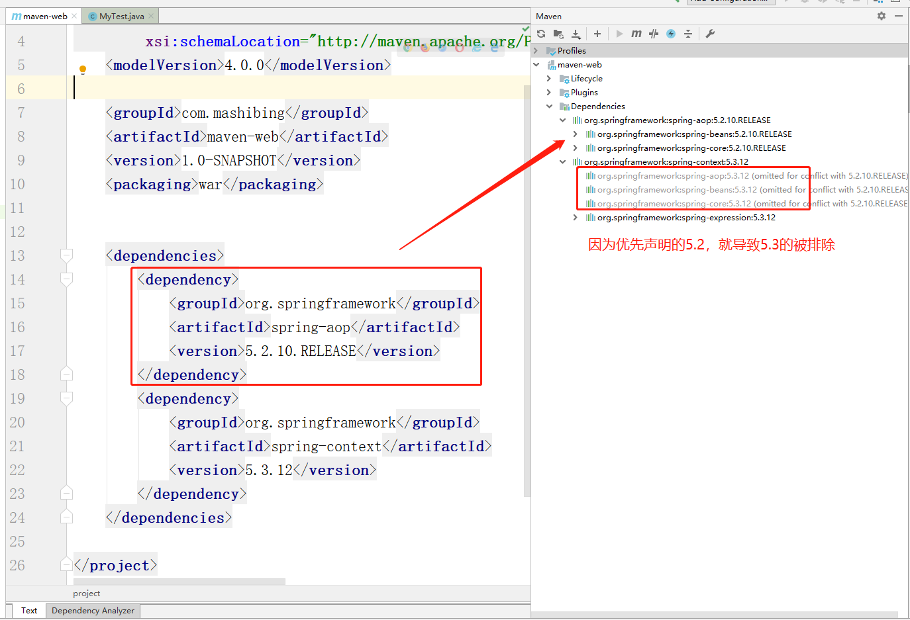This screenshot has height=620, width=910.
Task: Click the Execute Maven Goal 'm' icon
Action: tap(636, 34)
